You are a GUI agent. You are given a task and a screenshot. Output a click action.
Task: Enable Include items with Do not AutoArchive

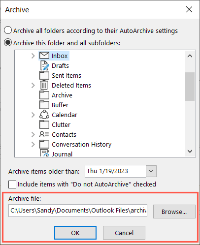click(x=12, y=184)
